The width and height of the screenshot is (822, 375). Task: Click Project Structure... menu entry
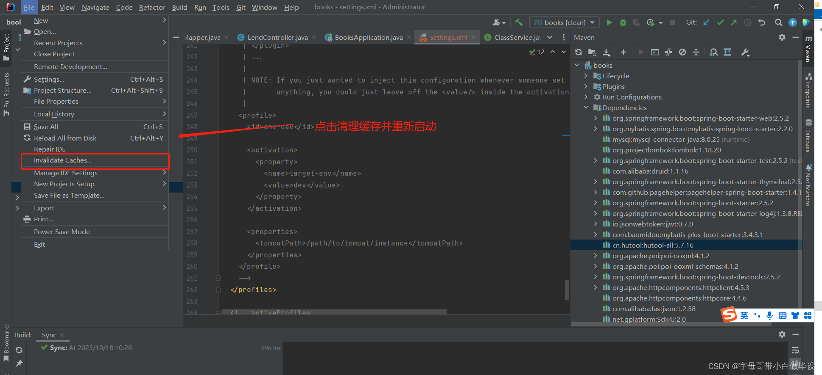[x=95, y=90]
